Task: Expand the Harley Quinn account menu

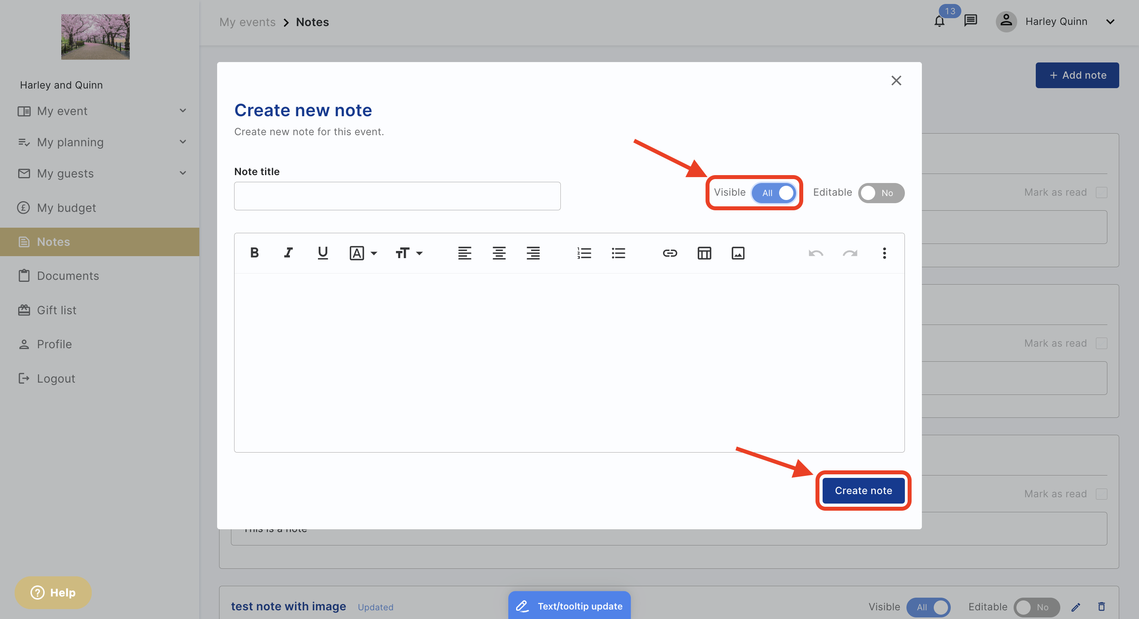Action: (1110, 22)
